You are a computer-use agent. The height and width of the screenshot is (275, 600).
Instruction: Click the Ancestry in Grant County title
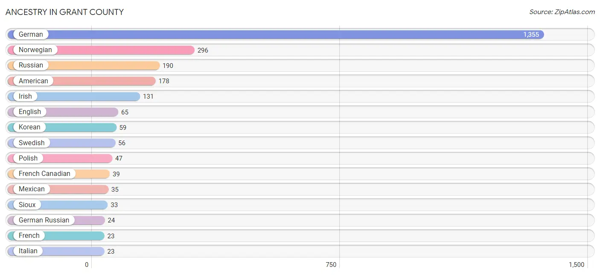(64, 12)
